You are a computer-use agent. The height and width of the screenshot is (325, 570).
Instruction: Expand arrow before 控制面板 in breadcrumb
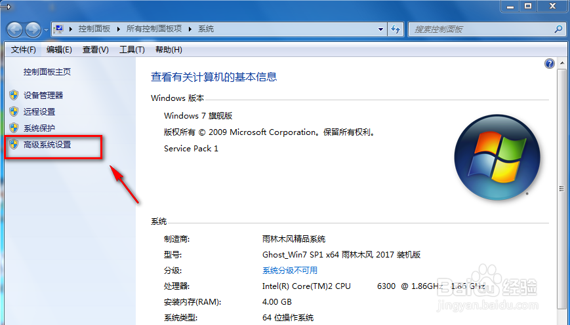coord(71,29)
